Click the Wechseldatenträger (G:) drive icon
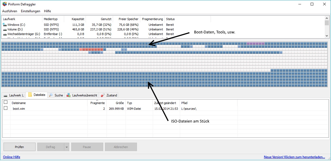The image size is (331, 163). [5, 34]
